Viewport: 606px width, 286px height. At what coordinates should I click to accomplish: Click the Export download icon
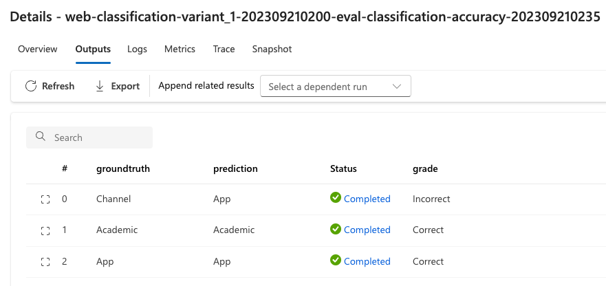click(100, 86)
